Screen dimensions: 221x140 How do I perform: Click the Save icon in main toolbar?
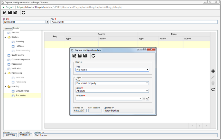[x=10, y=13]
